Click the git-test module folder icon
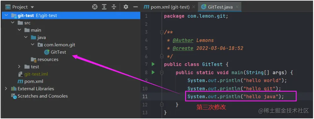 pyautogui.click(x=14, y=15)
